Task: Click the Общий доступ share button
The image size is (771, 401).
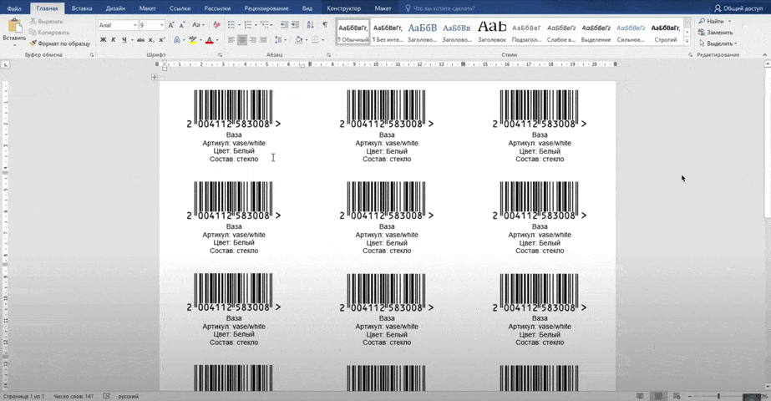Action: [x=738, y=8]
